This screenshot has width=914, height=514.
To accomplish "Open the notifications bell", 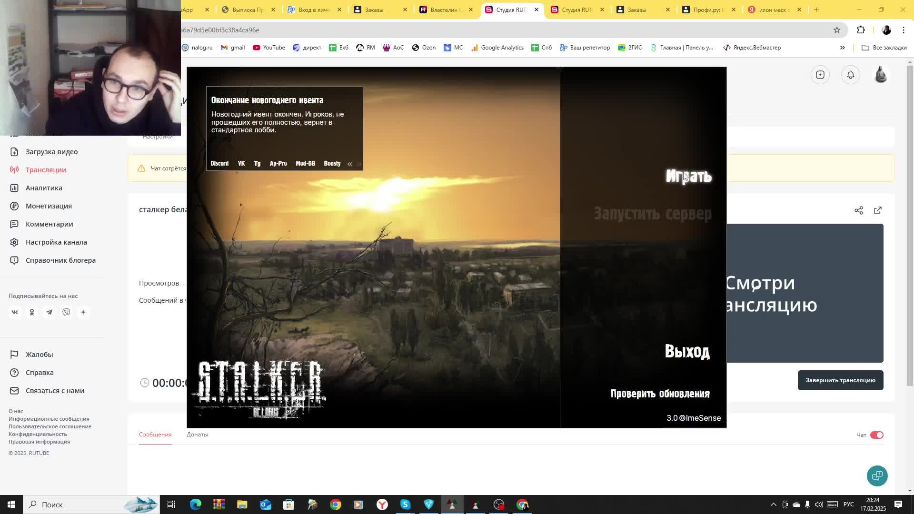I will [851, 75].
